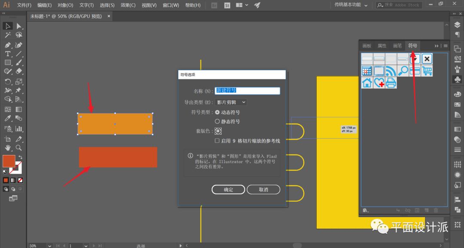Click the 取消 button
Viewport: 464px width, 248px height.
point(263,190)
